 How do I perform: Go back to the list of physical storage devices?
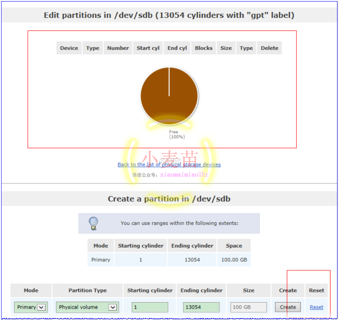click(x=169, y=165)
